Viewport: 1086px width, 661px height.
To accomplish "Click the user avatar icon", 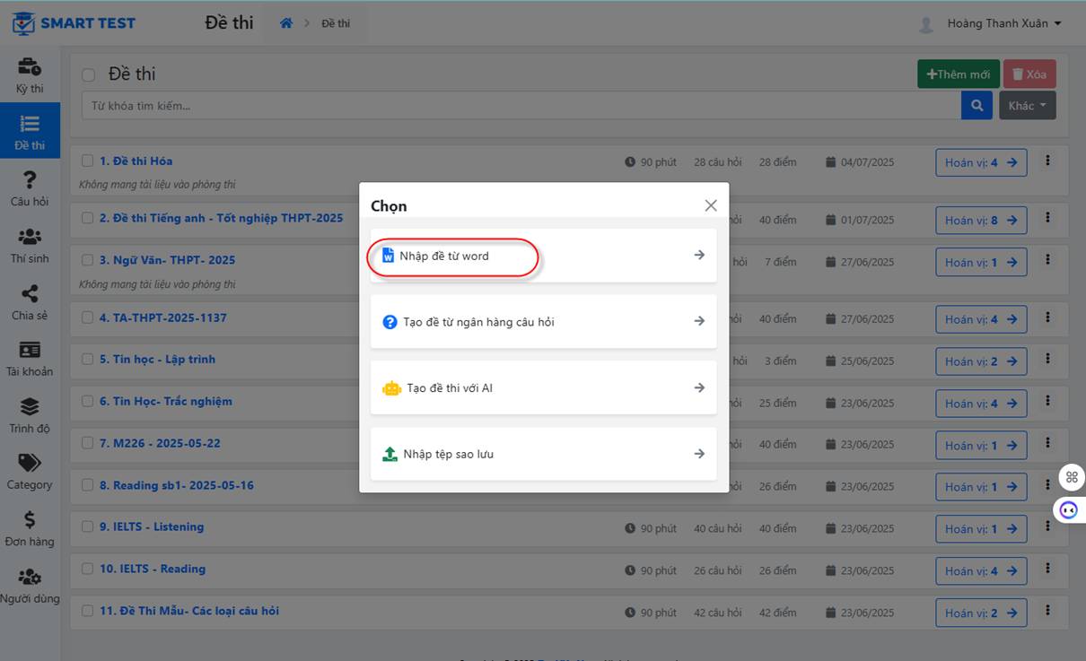I will pyautogui.click(x=926, y=24).
